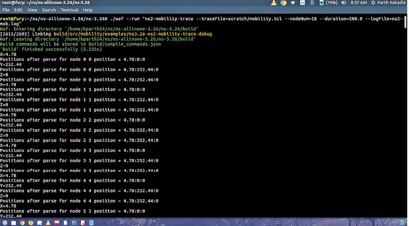Open the Edit menu

[x=18, y=10]
